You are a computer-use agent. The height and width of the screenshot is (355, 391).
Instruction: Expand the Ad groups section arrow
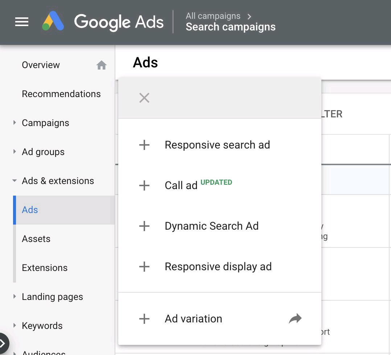15,151
